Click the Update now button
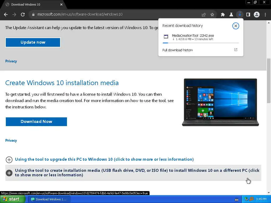The image size is (271, 203). pos(33,42)
